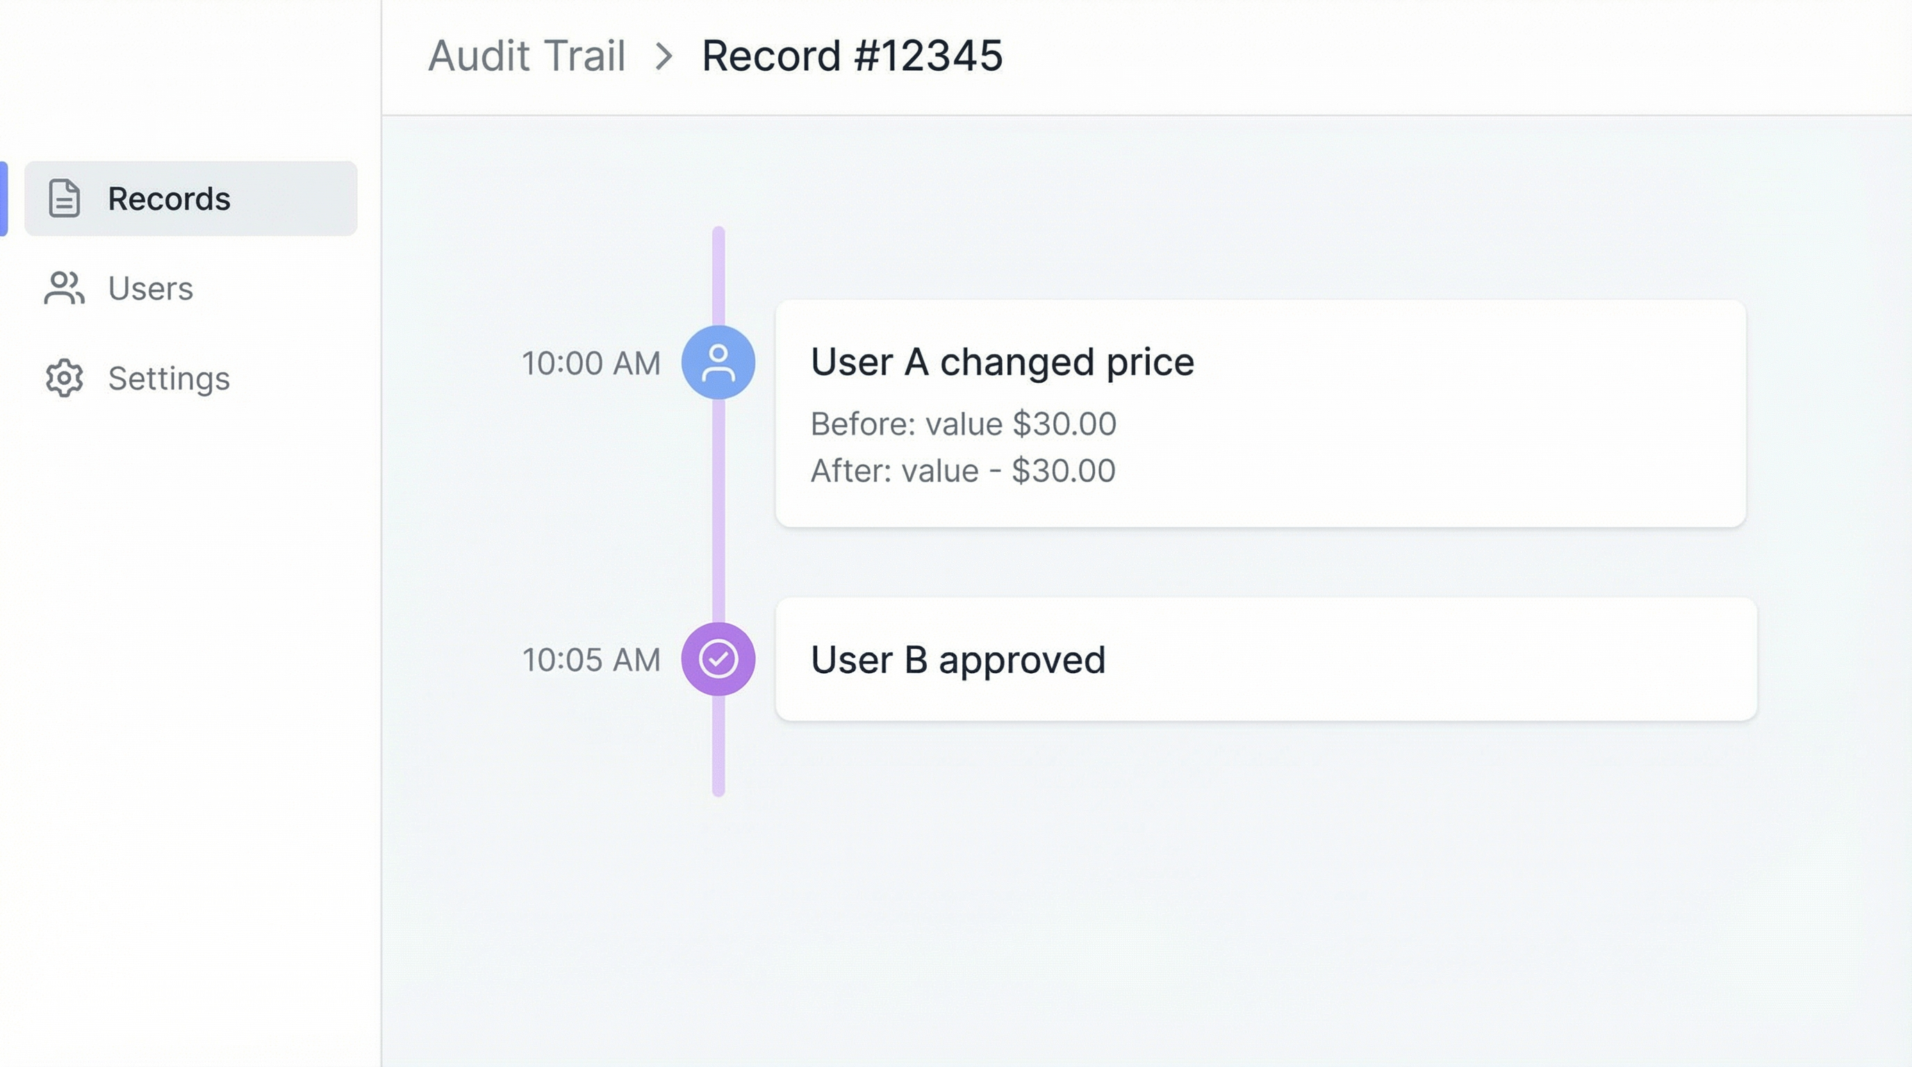Click the 10:05 AM timestamp label
This screenshot has width=1912, height=1067.
pyautogui.click(x=590, y=659)
